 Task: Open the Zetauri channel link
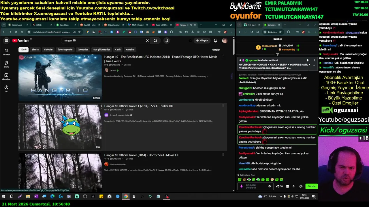[112, 70]
